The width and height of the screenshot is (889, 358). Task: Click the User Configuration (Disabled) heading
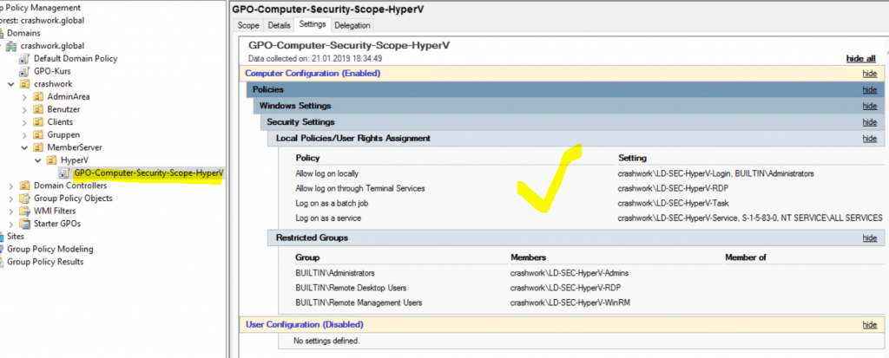coord(305,324)
